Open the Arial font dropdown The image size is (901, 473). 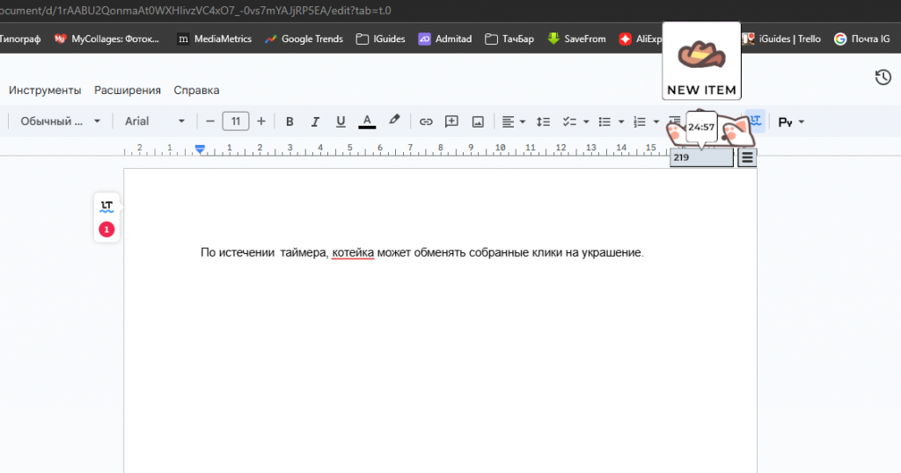click(155, 121)
